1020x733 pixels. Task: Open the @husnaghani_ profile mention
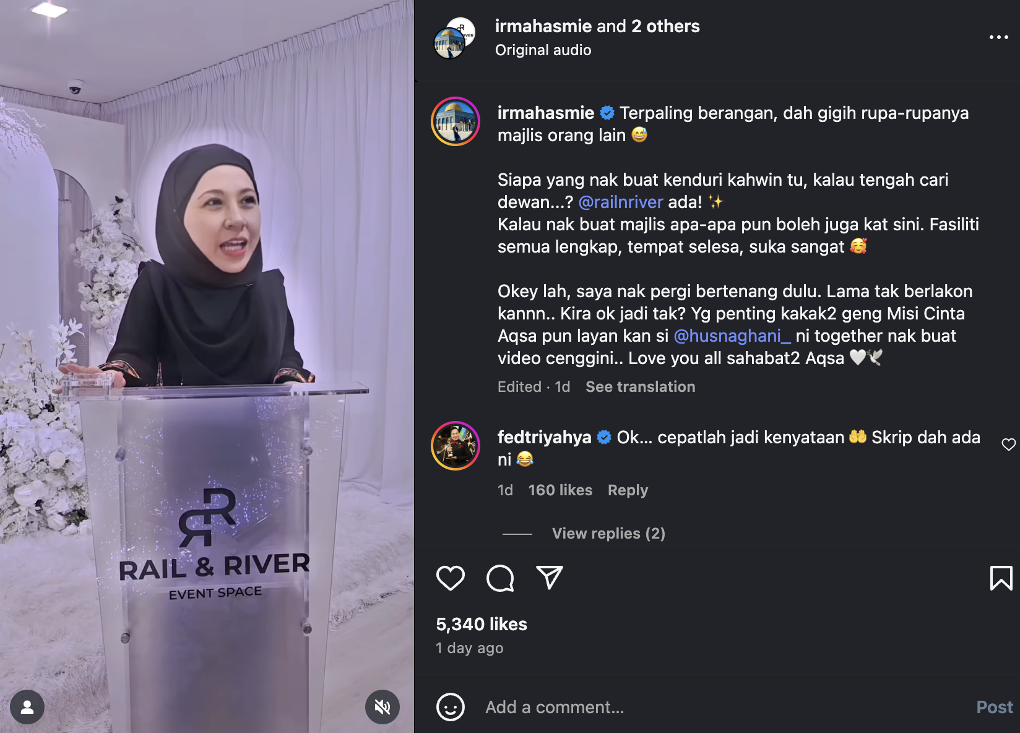coord(732,336)
